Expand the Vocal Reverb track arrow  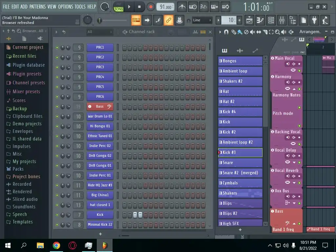point(294,183)
